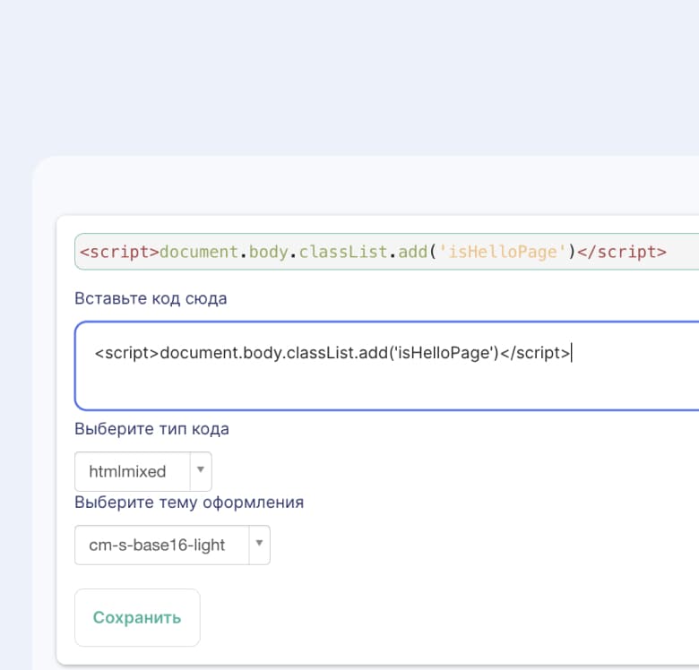Click the 'classList' token in preview

[x=343, y=252]
